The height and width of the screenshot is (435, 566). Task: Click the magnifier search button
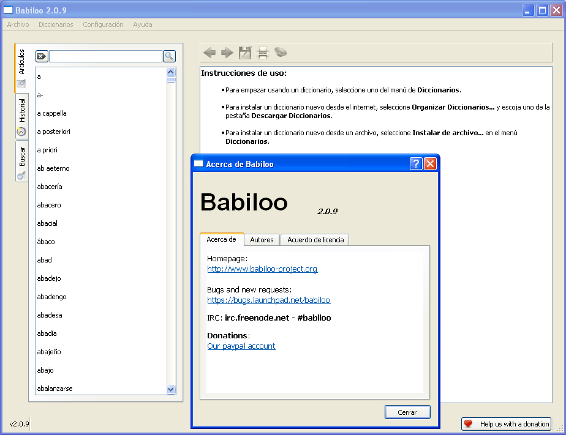[169, 56]
